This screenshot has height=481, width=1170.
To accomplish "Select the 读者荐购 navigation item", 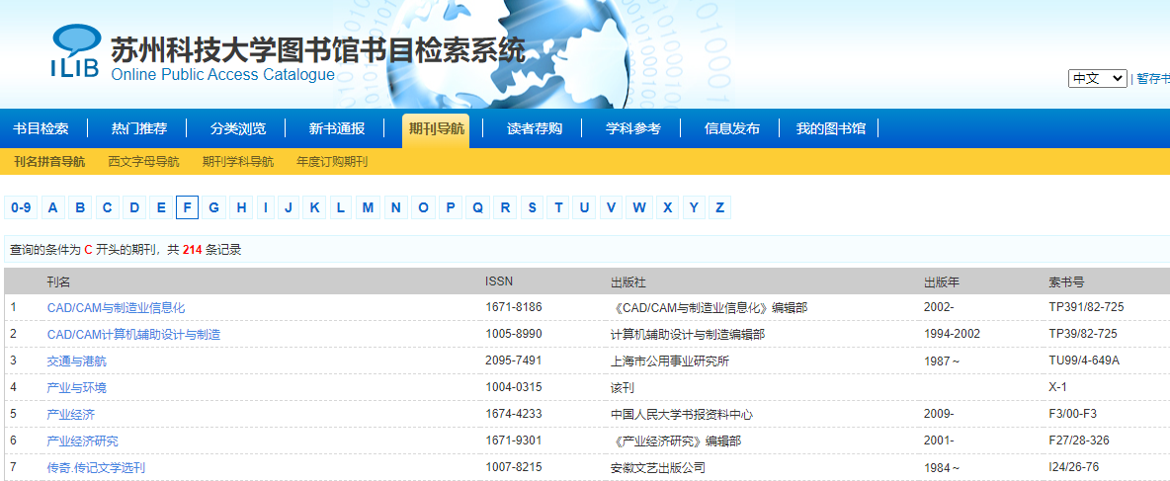I will tap(535, 128).
